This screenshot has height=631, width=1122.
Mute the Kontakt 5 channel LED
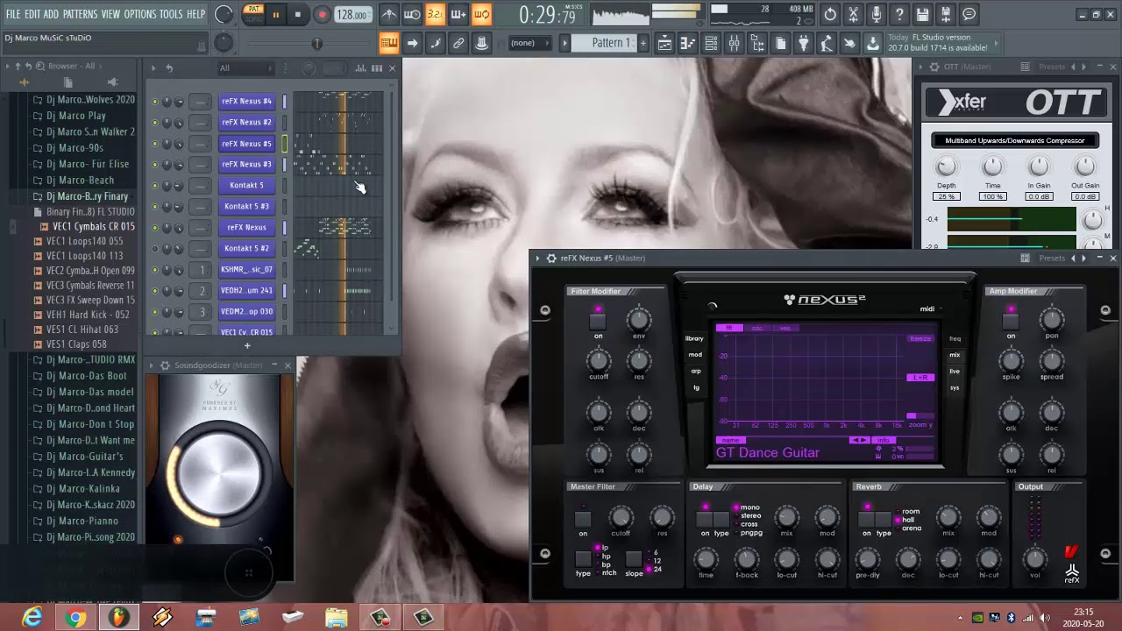click(x=155, y=185)
